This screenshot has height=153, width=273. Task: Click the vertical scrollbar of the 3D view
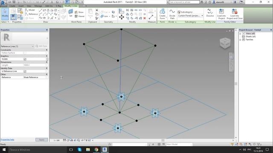coord(236,84)
